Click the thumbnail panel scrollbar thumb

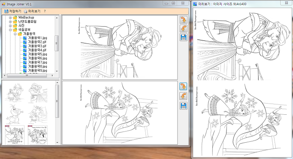tap(57, 101)
